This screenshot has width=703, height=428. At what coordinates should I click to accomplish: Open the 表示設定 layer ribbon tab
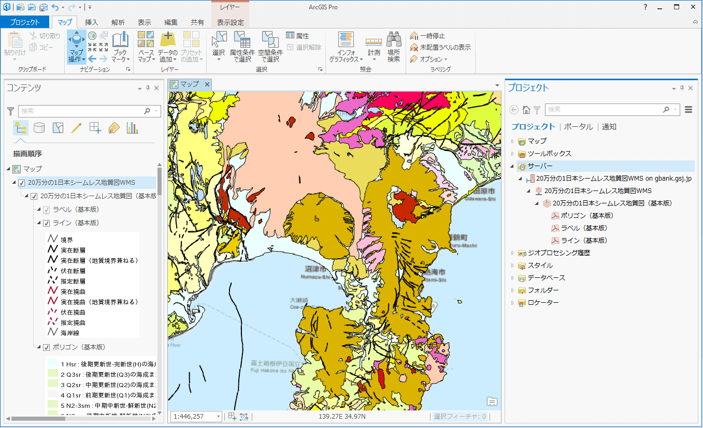point(230,22)
